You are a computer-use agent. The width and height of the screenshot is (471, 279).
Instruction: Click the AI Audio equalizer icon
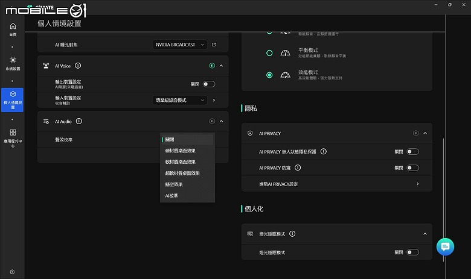click(x=46, y=121)
